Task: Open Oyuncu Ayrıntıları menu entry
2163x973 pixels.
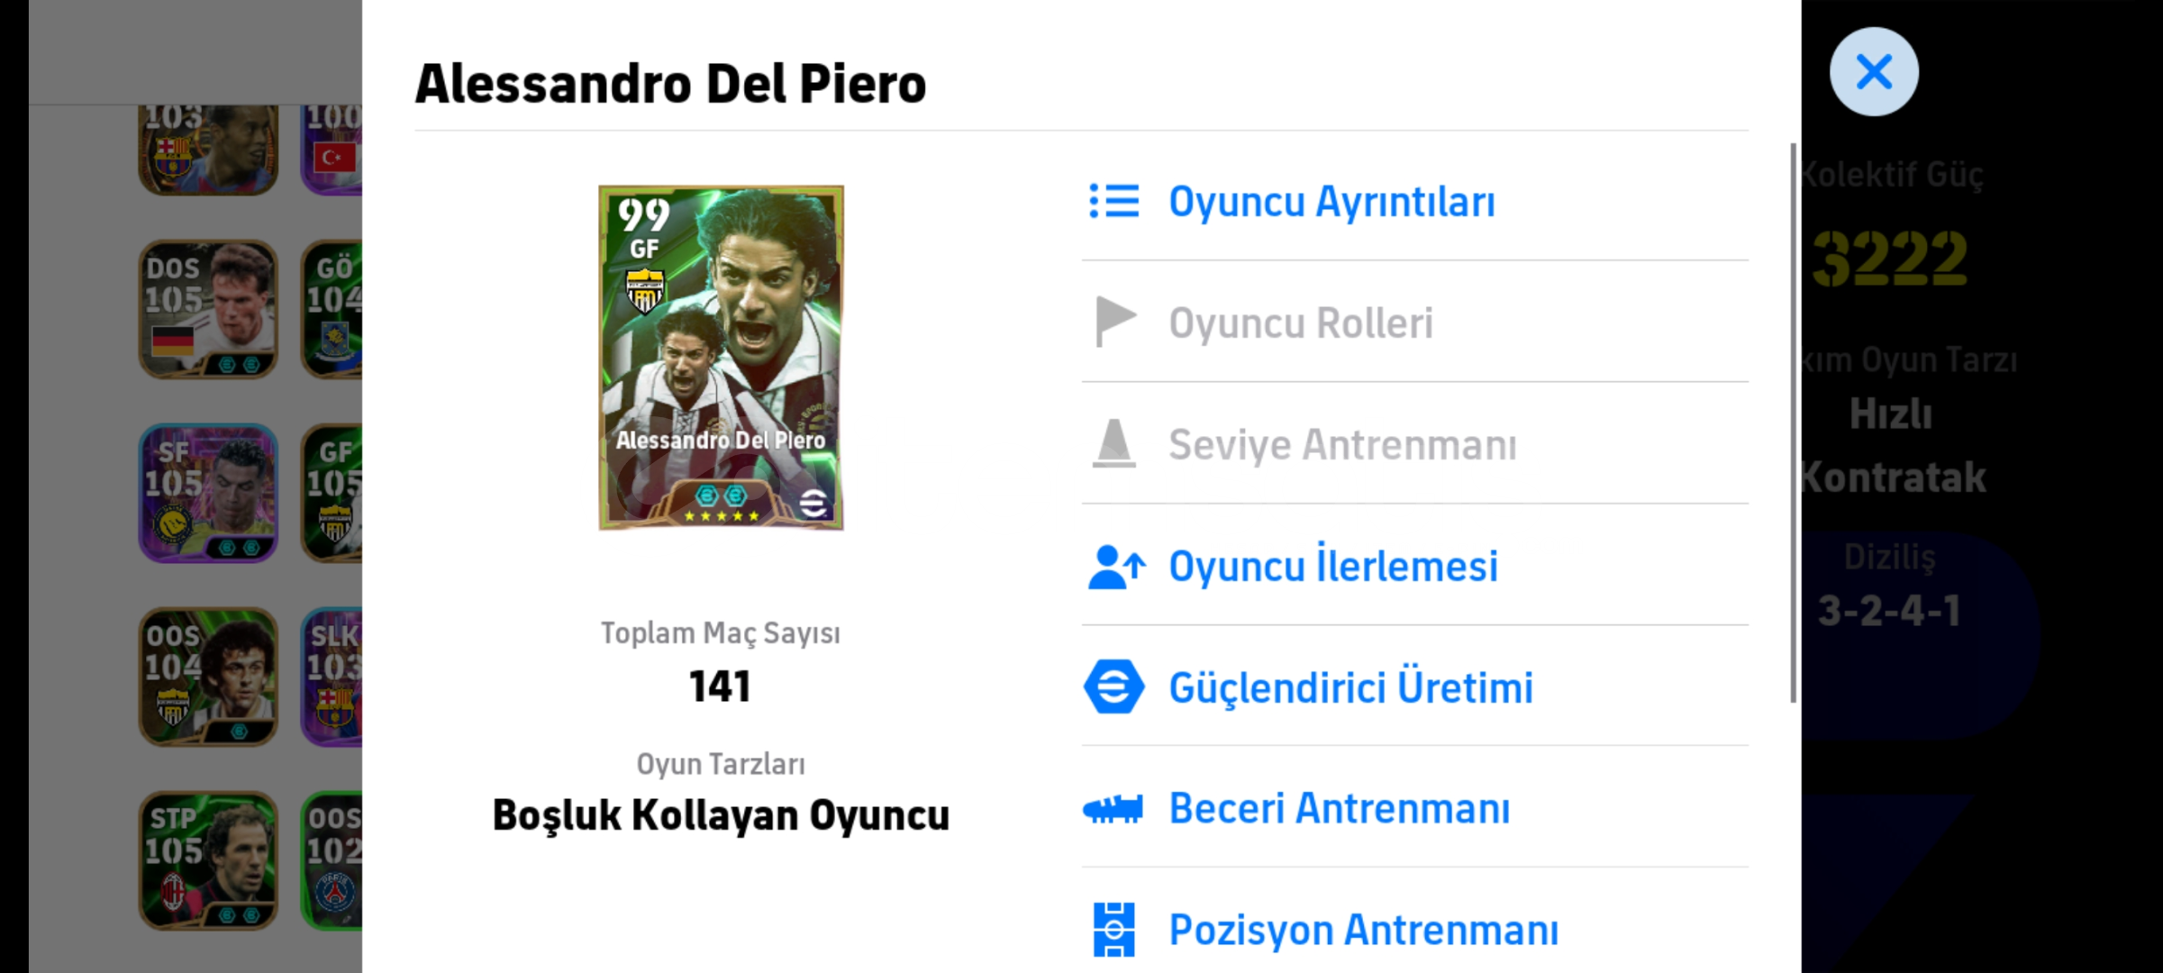Action: click(1331, 202)
